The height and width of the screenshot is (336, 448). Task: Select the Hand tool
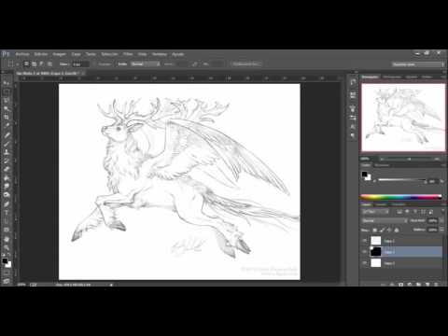pos(7,239)
